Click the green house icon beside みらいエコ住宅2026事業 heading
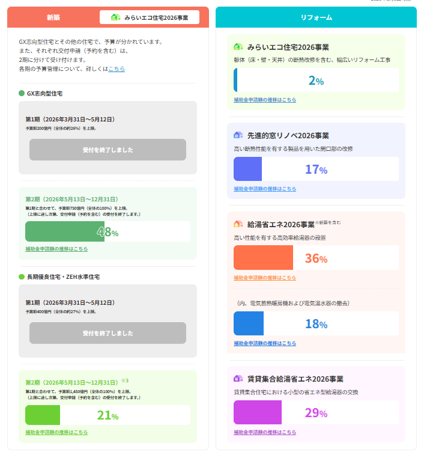Screen dimensions: 421x455 click(x=238, y=47)
